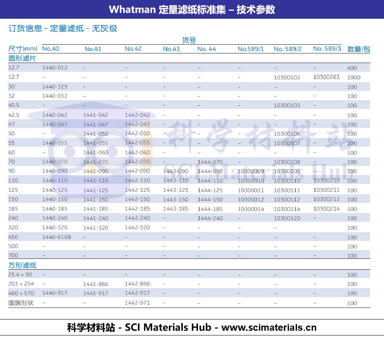Click the No. 589/3 column header
Image resolution: width=384 pixels, height=351 pixels.
pyautogui.click(x=327, y=49)
